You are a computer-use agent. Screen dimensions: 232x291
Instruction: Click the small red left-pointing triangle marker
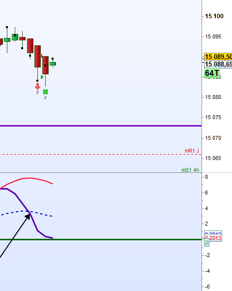(x=41, y=56)
